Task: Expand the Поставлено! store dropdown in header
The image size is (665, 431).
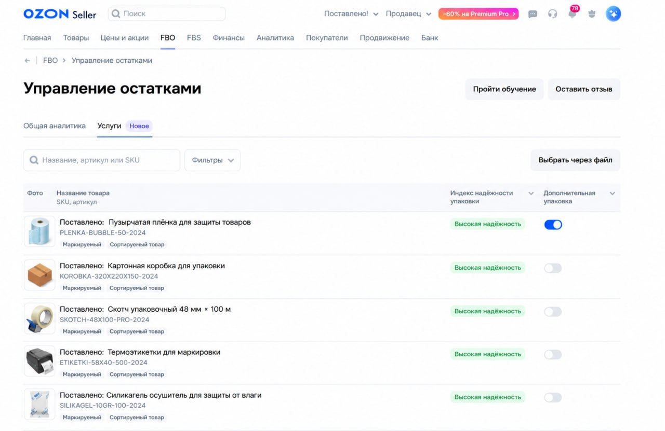Action: click(x=351, y=14)
